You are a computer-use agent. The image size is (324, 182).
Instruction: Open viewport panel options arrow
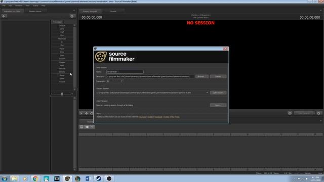pyautogui.click(x=320, y=11)
